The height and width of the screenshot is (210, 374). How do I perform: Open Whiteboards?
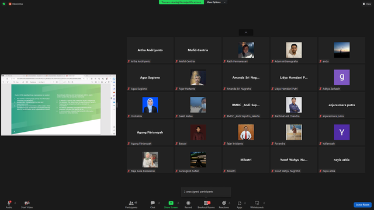(257, 204)
